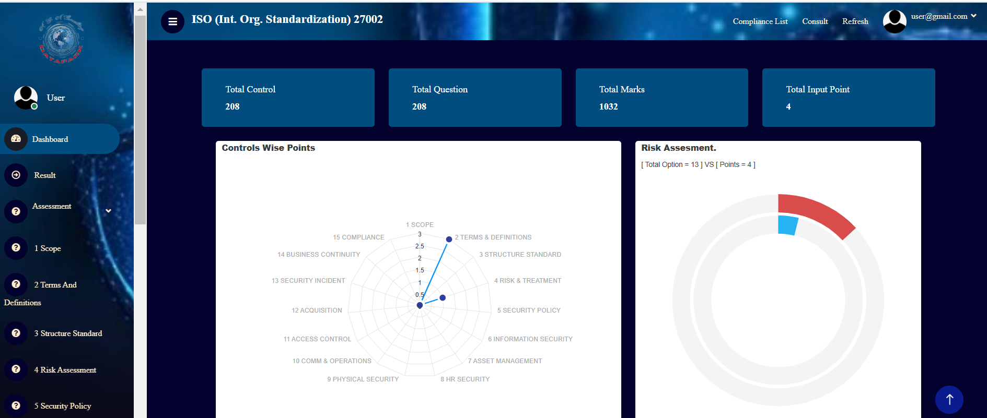
Task: Click the scroll-to-top arrow button
Action: click(949, 400)
